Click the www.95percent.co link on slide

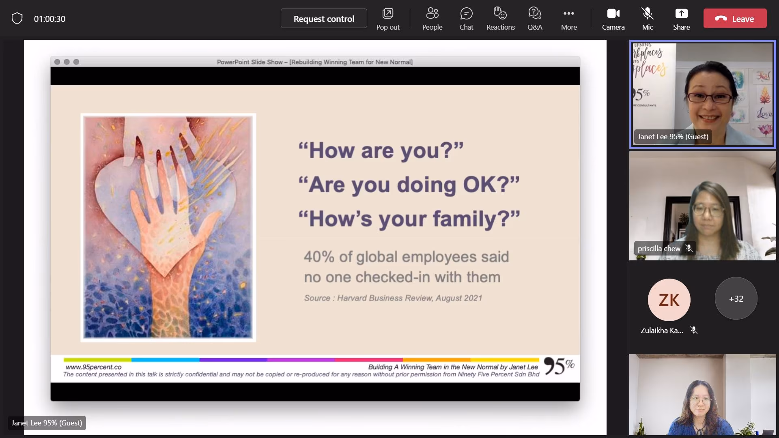(93, 367)
